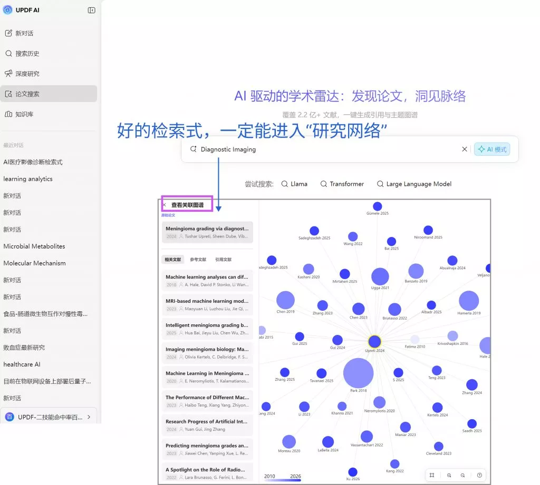Zoom in on the citation graph

449,475
